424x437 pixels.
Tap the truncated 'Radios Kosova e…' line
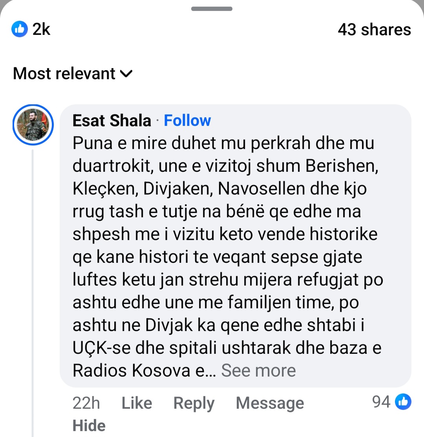144,371
